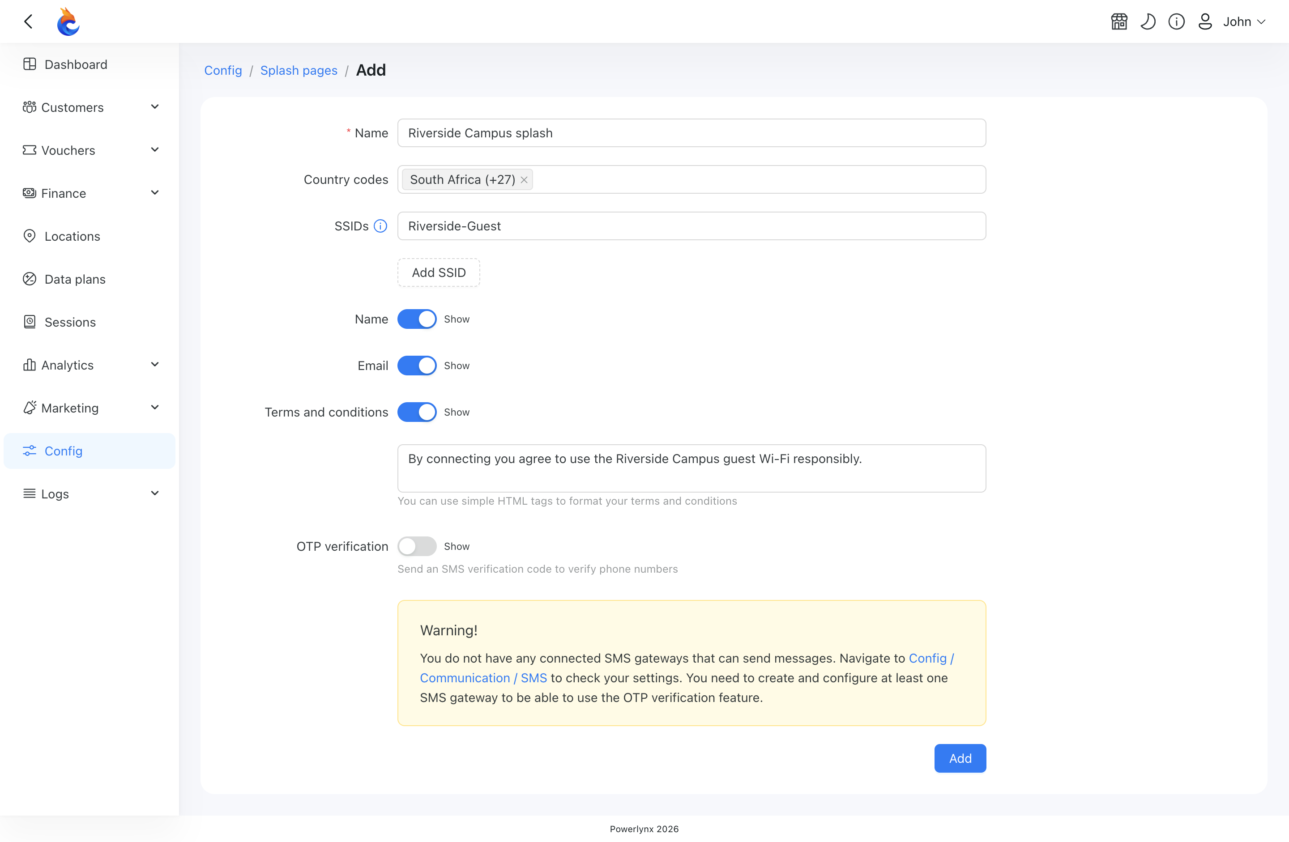Open the Country codes selector
Screen dimensions: 1289x842
691,180
